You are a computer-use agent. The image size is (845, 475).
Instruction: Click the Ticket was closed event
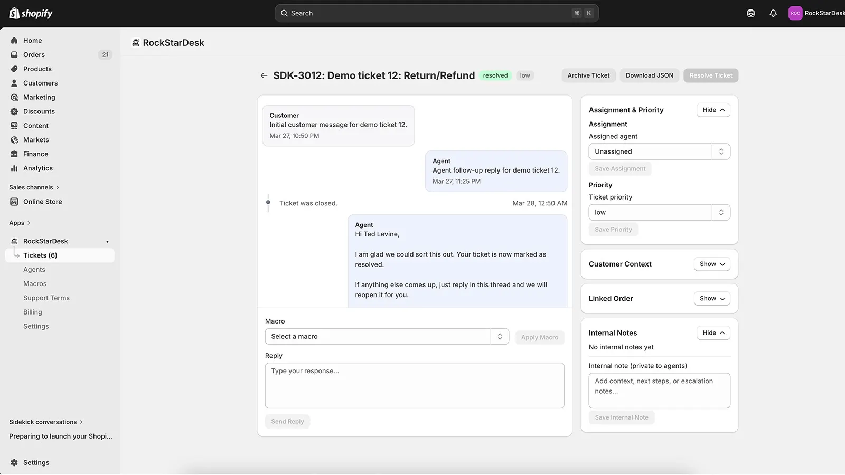coord(308,204)
